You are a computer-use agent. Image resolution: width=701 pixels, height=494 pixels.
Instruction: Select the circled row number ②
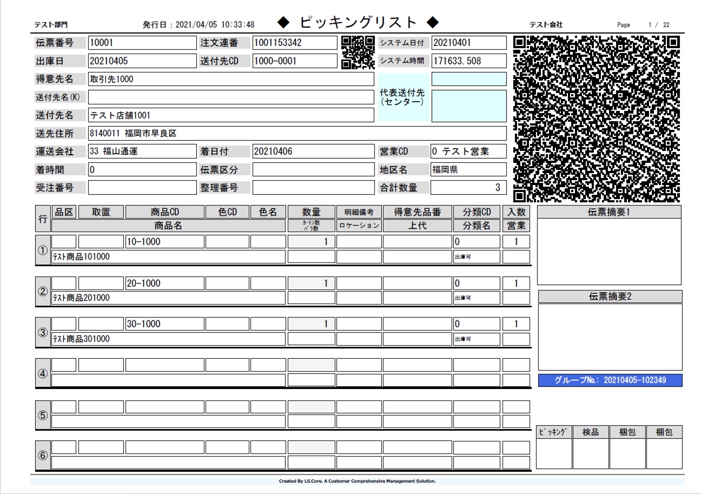43,291
